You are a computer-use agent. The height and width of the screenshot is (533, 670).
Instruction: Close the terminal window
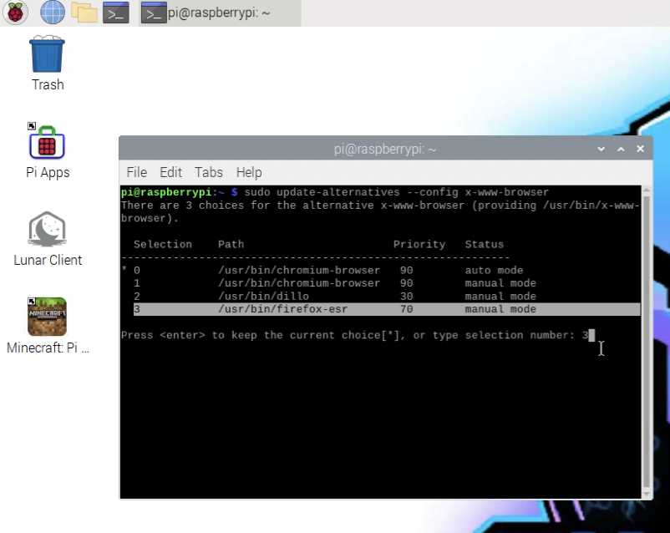[640, 149]
